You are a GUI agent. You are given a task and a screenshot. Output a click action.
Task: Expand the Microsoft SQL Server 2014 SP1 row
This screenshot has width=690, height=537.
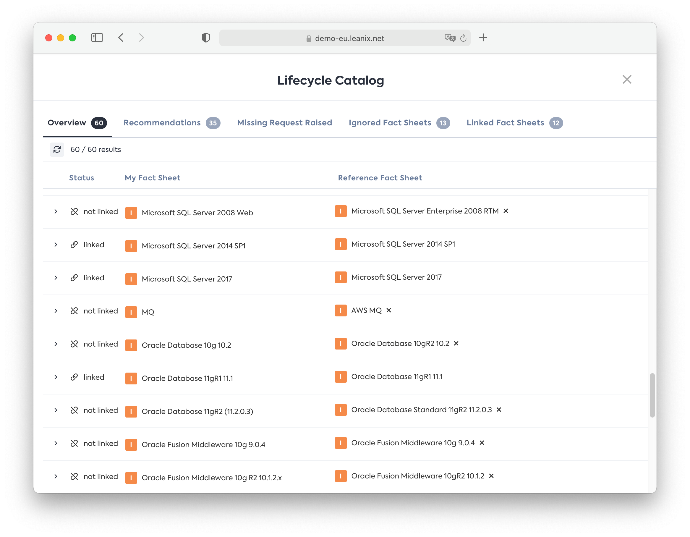pos(56,245)
